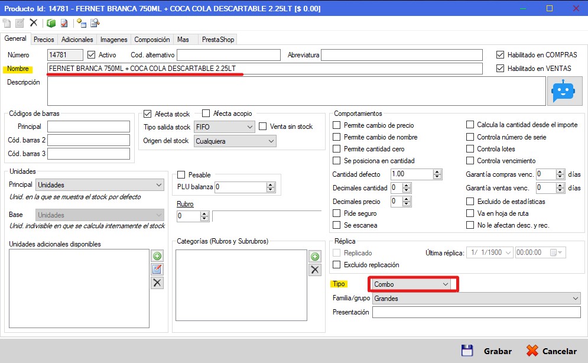Switch to the Composición tab
588x363 pixels.
[x=152, y=40]
